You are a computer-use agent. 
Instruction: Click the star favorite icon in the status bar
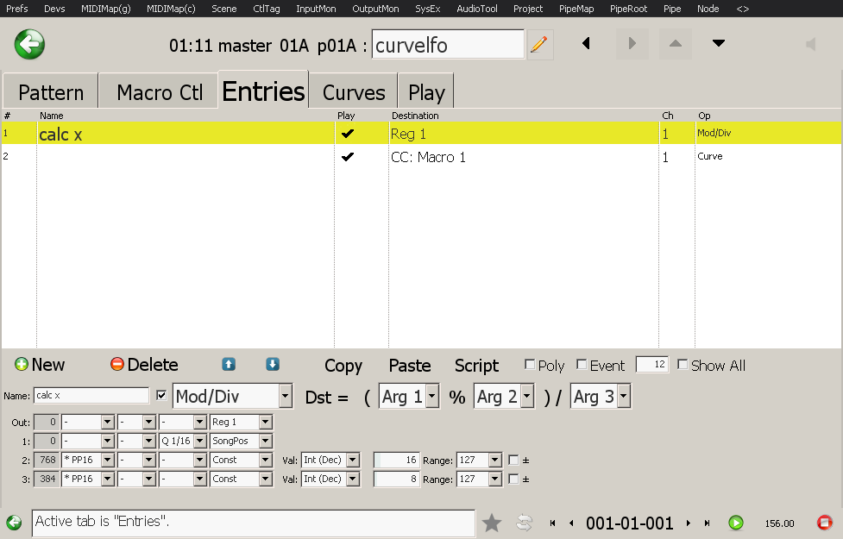(492, 523)
